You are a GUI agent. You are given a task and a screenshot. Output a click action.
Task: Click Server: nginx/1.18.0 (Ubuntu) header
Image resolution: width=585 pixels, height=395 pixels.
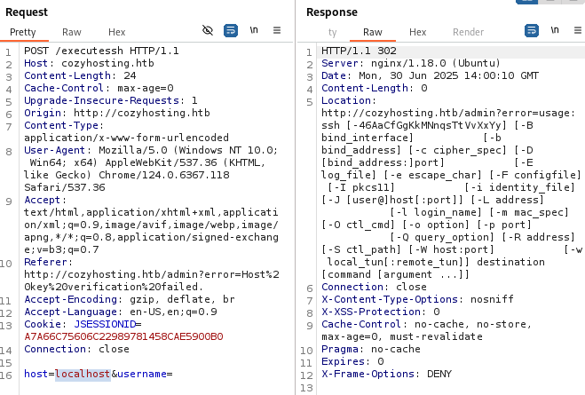[411, 63]
